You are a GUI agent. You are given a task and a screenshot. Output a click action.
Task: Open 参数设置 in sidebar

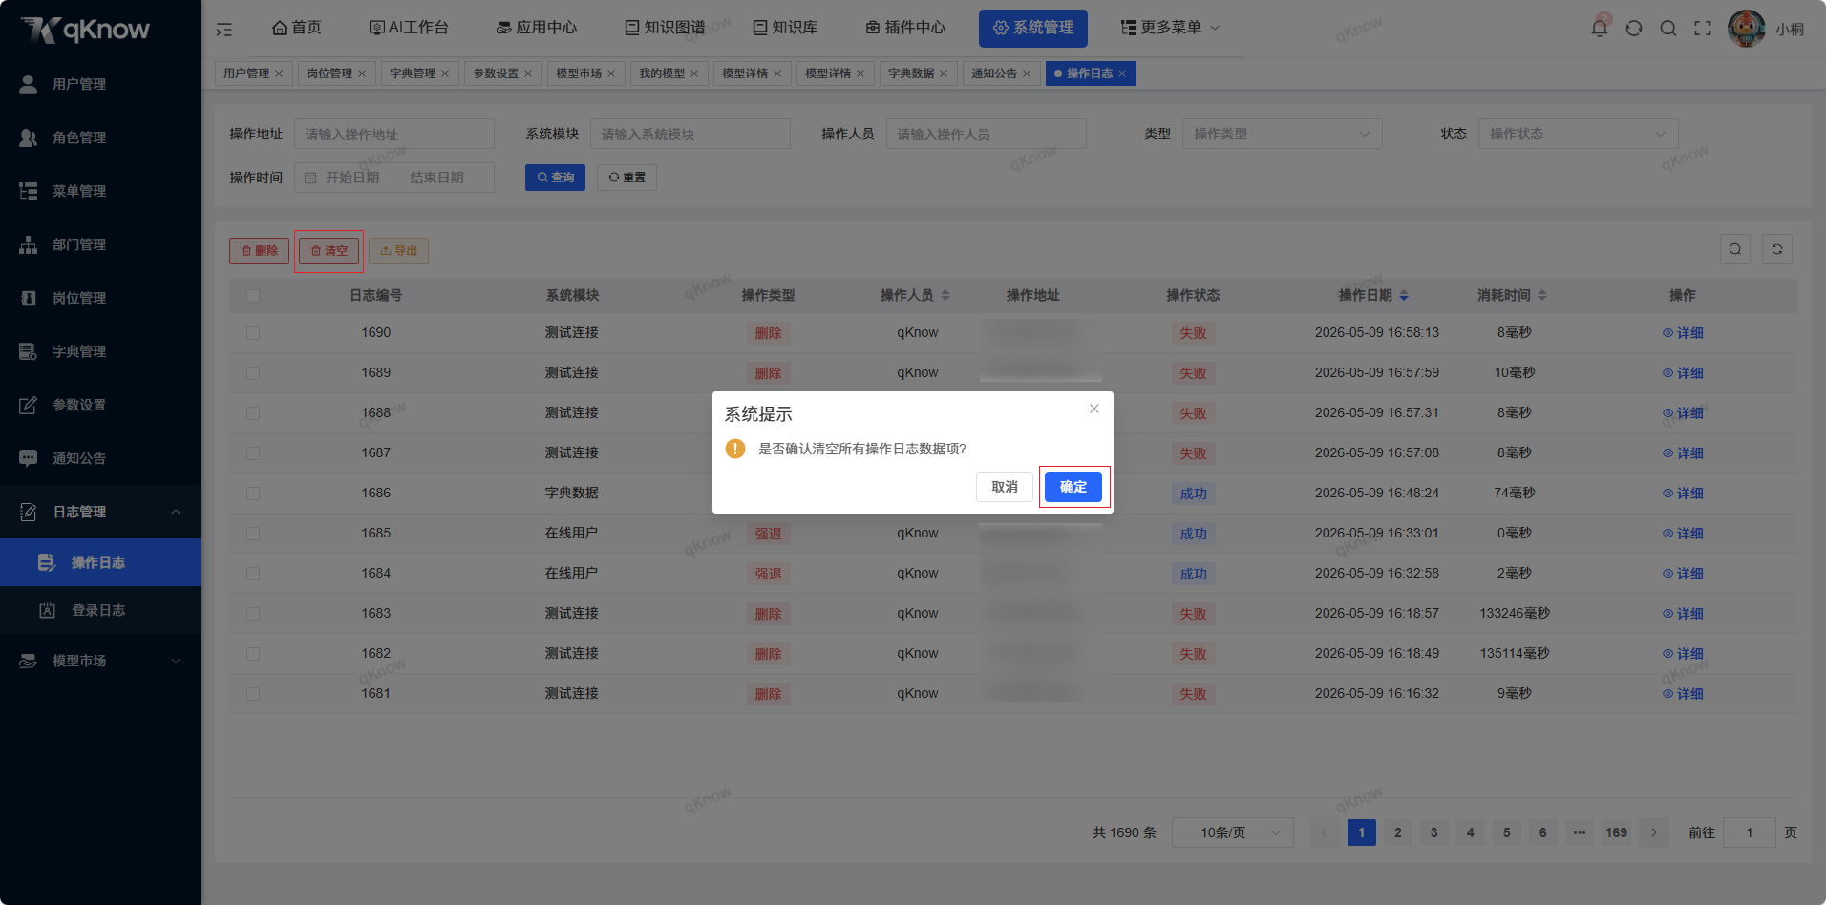(x=100, y=405)
